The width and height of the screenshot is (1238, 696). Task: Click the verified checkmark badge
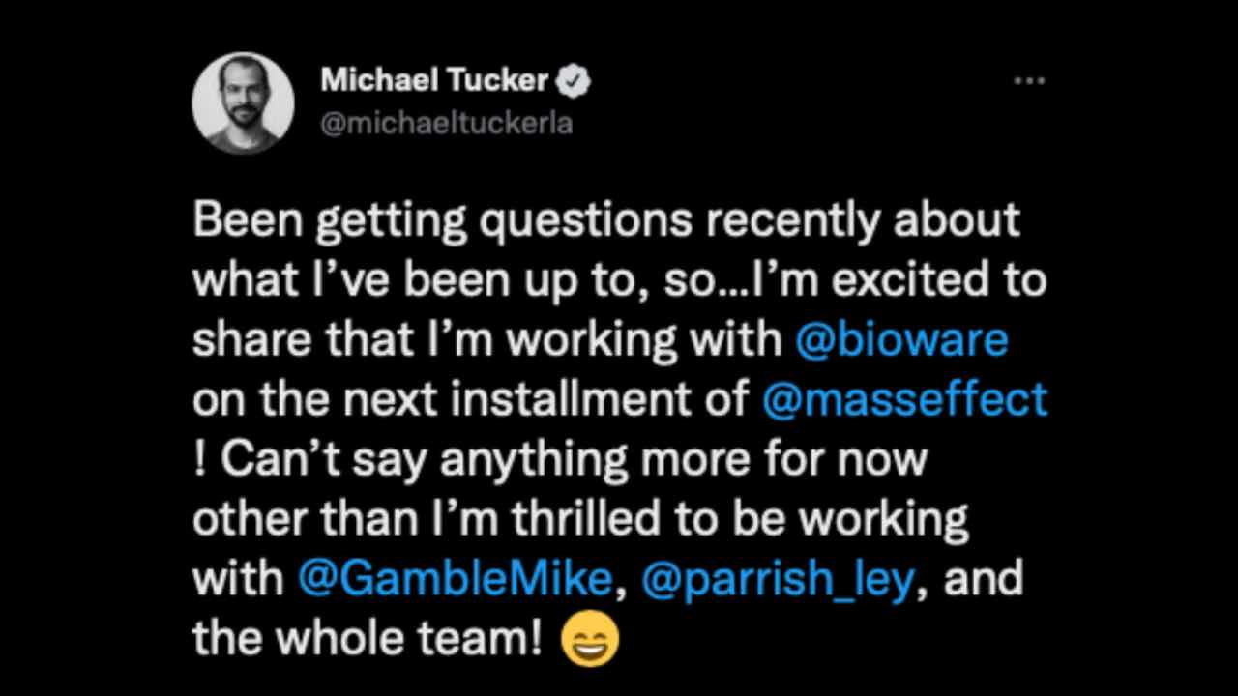(x=575, y=82)
